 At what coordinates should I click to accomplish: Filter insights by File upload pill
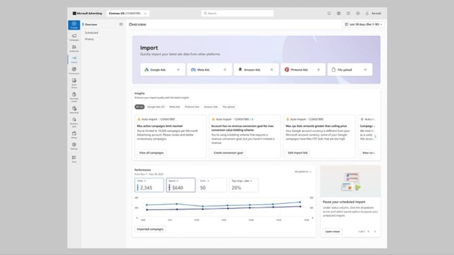point(228,107)
